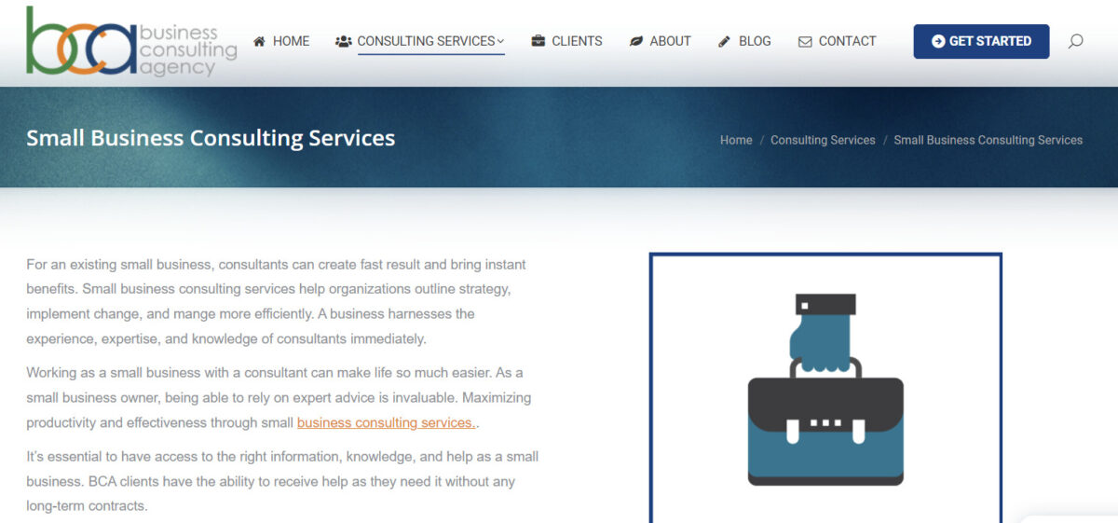Viewport: 1118px width, 523px height.
Task: Click the Consulting Services breadcrumb link
Action: tap(823, 140)
